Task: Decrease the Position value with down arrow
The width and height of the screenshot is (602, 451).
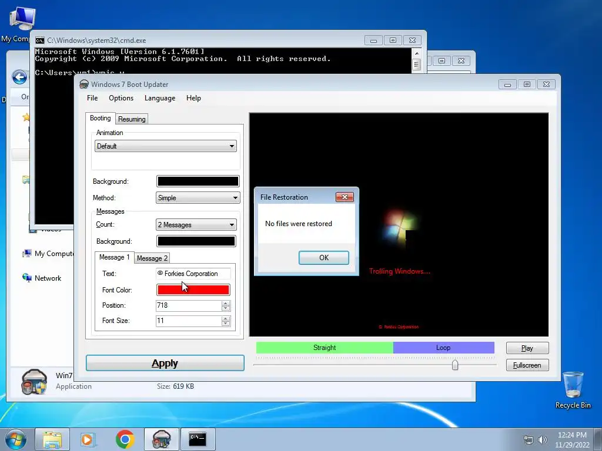Action: [226, 308]
